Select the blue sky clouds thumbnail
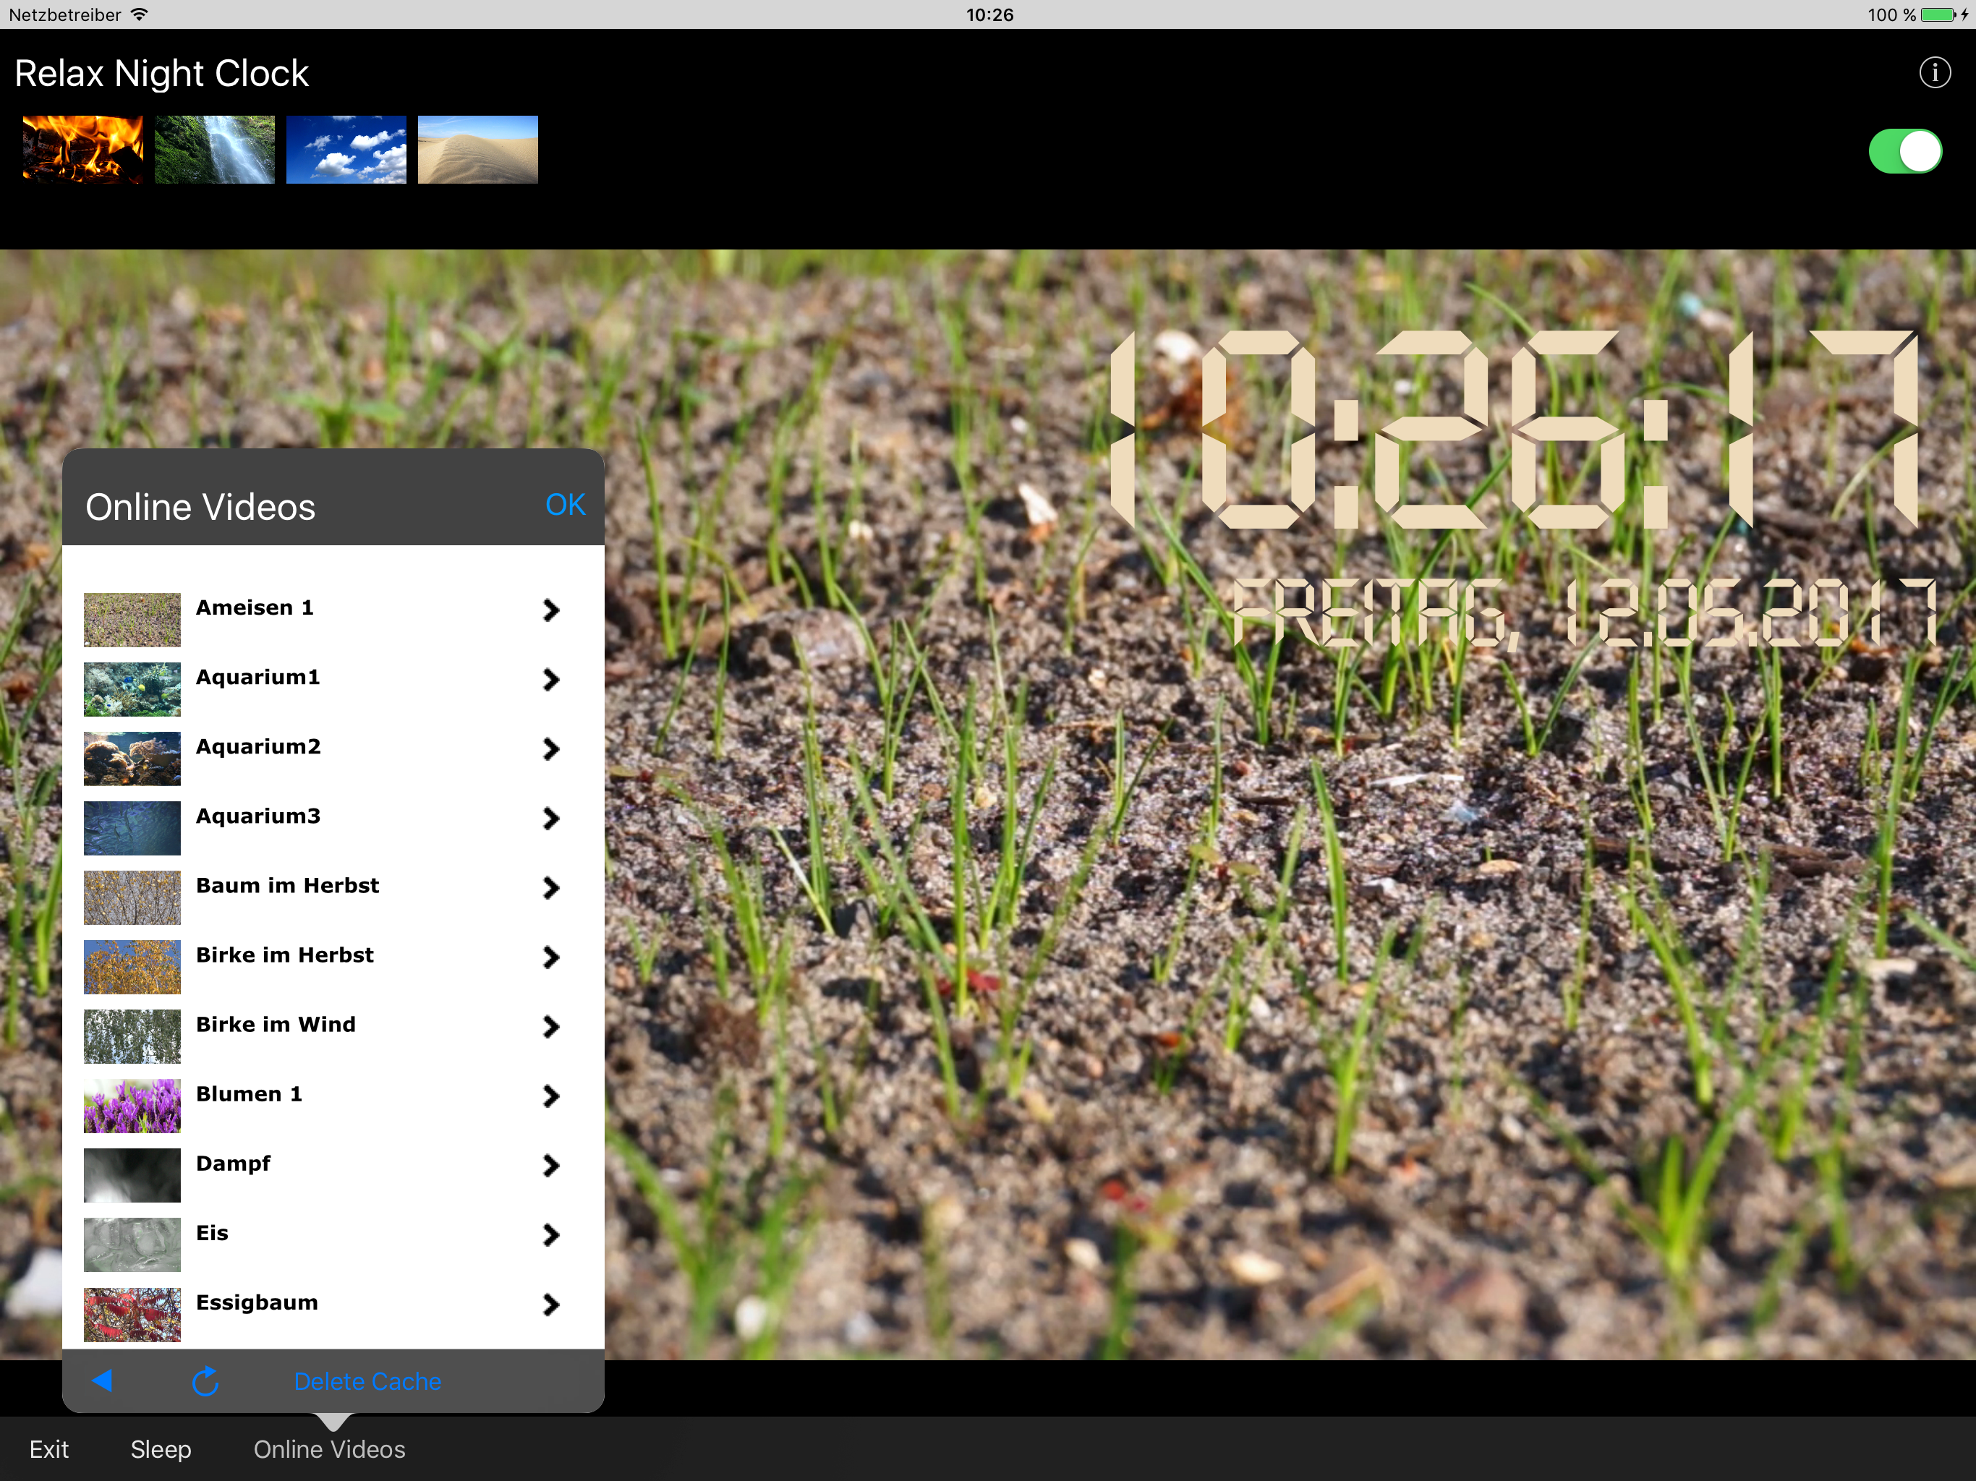 [x=346, y=149]
